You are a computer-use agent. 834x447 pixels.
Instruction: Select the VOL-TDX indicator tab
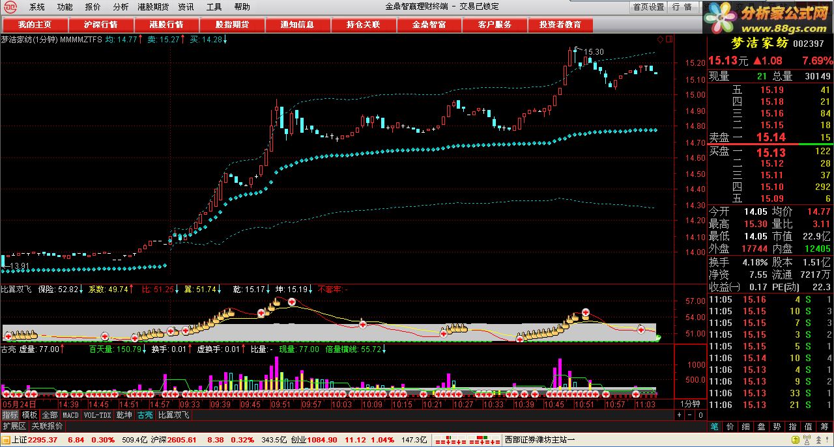(x=98, y=415)
